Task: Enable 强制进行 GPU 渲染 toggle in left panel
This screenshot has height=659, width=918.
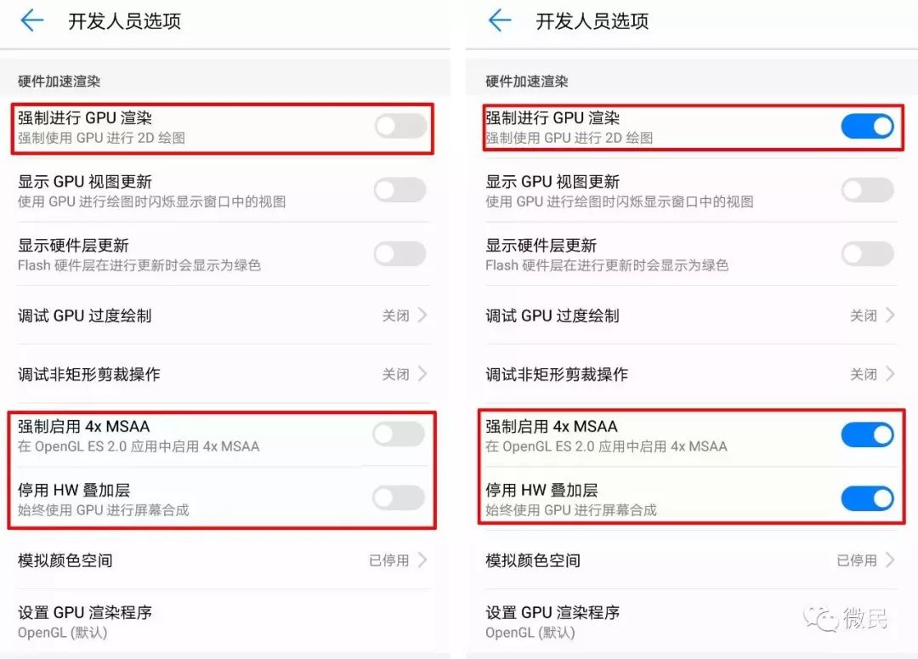Action: pyautogui.click(x=401, y=127)
